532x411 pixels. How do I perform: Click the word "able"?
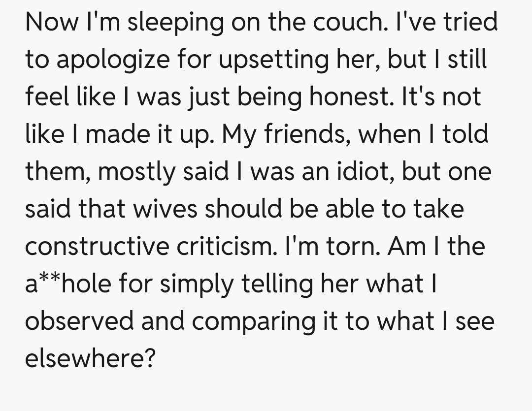click(342, 209)
